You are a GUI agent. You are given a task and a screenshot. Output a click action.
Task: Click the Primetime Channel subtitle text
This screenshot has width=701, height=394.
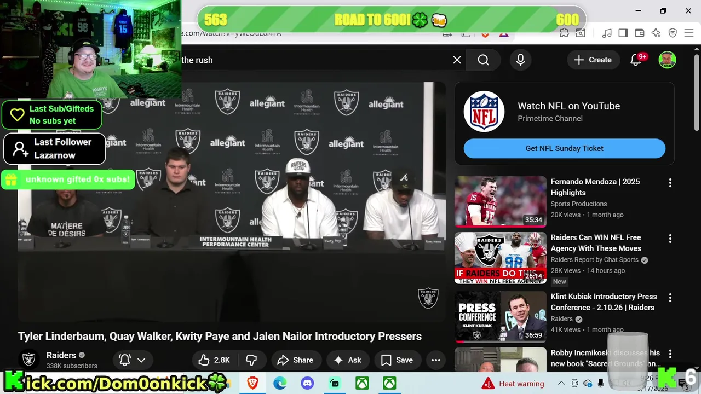pyautogui.click(x=550, y=118)
